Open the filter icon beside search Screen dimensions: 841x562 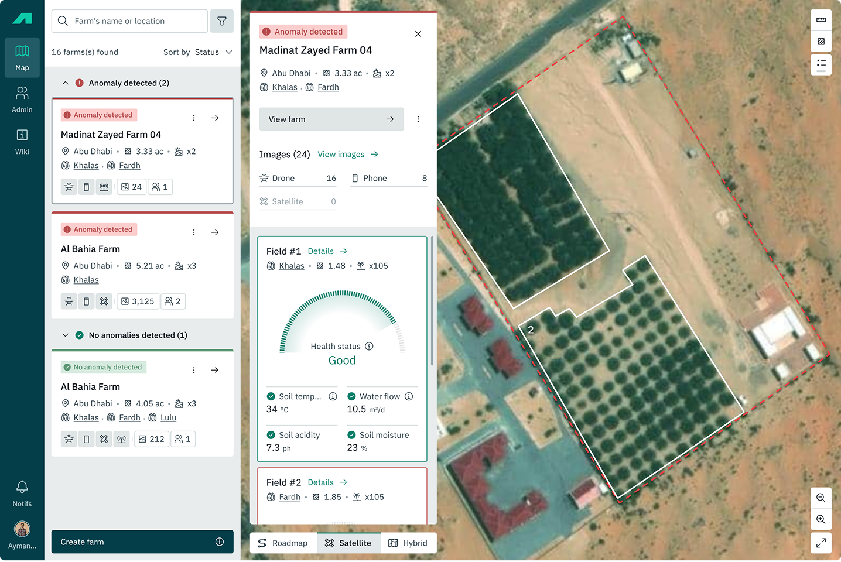tap(222, 21)
